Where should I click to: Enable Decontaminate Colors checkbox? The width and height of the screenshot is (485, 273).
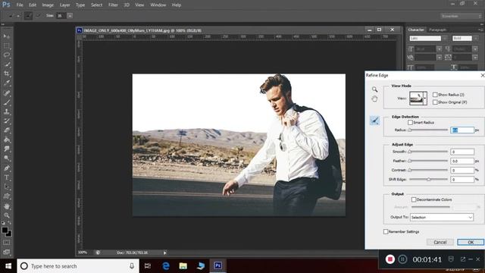414,199
